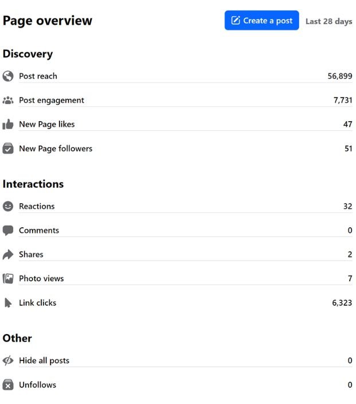The height and width of the screenshot is (404, 356).
Task: Click the Unfollows box icon
Action: pos(8,385)
